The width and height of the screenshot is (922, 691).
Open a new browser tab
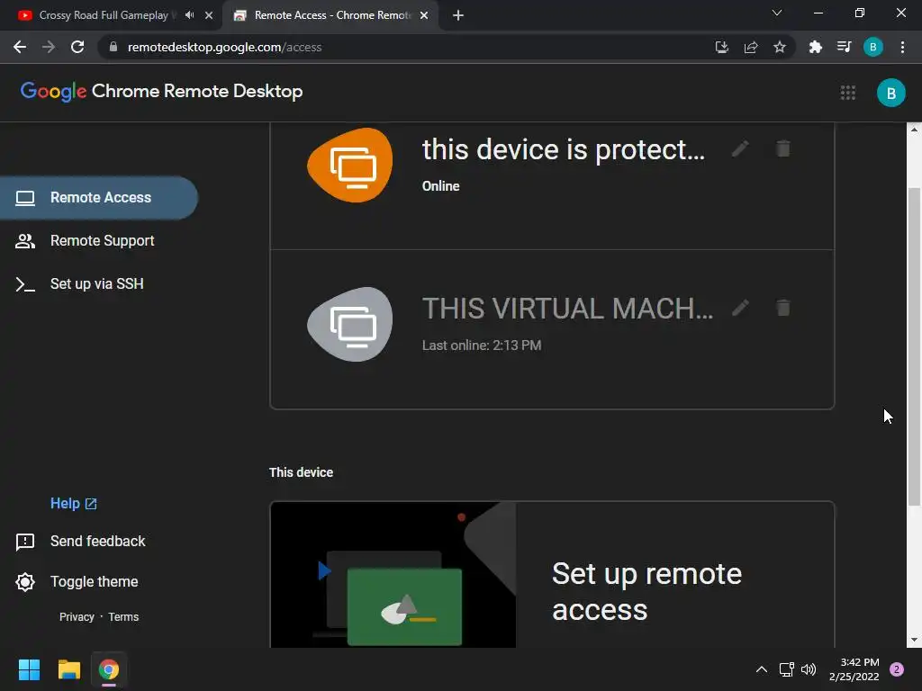point(458,15)
